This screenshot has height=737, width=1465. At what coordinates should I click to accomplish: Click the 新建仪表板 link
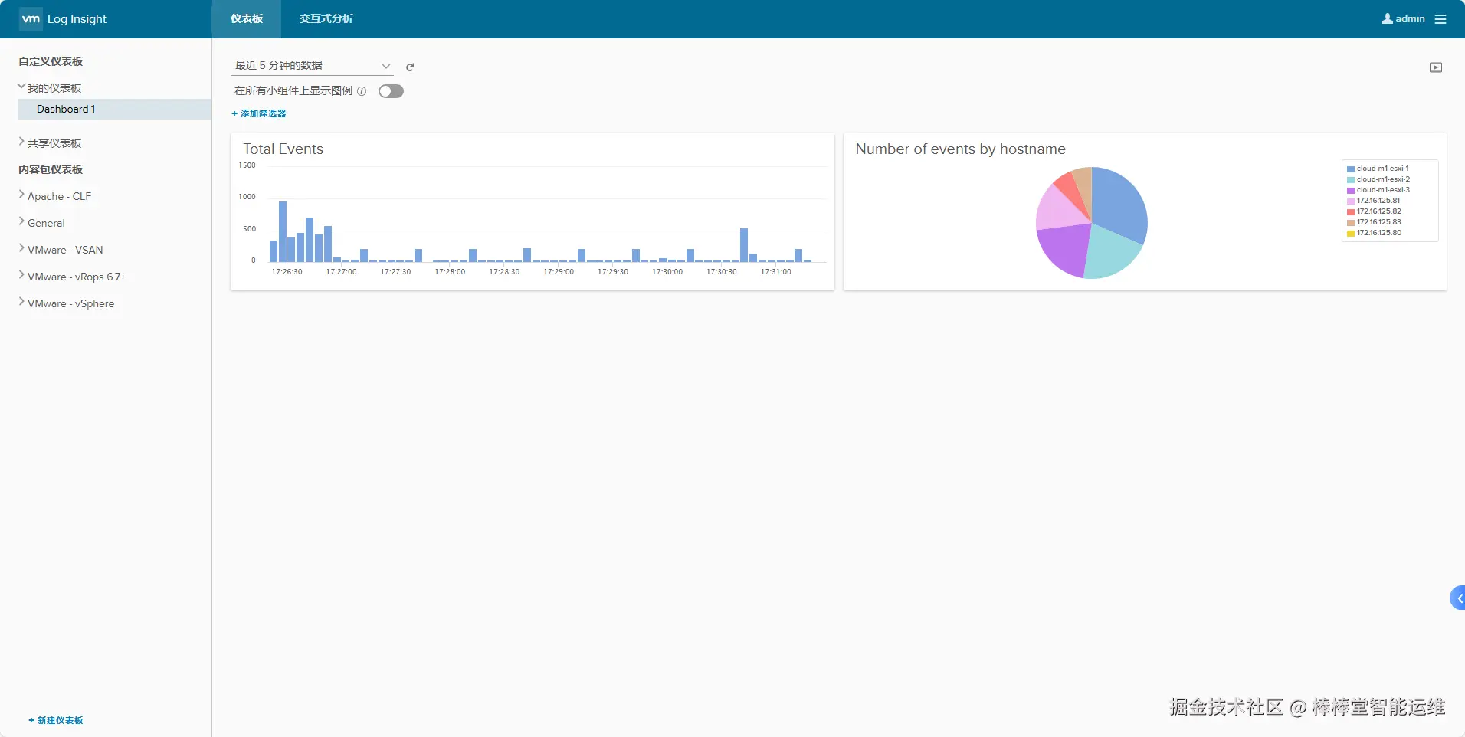(56, 720)
